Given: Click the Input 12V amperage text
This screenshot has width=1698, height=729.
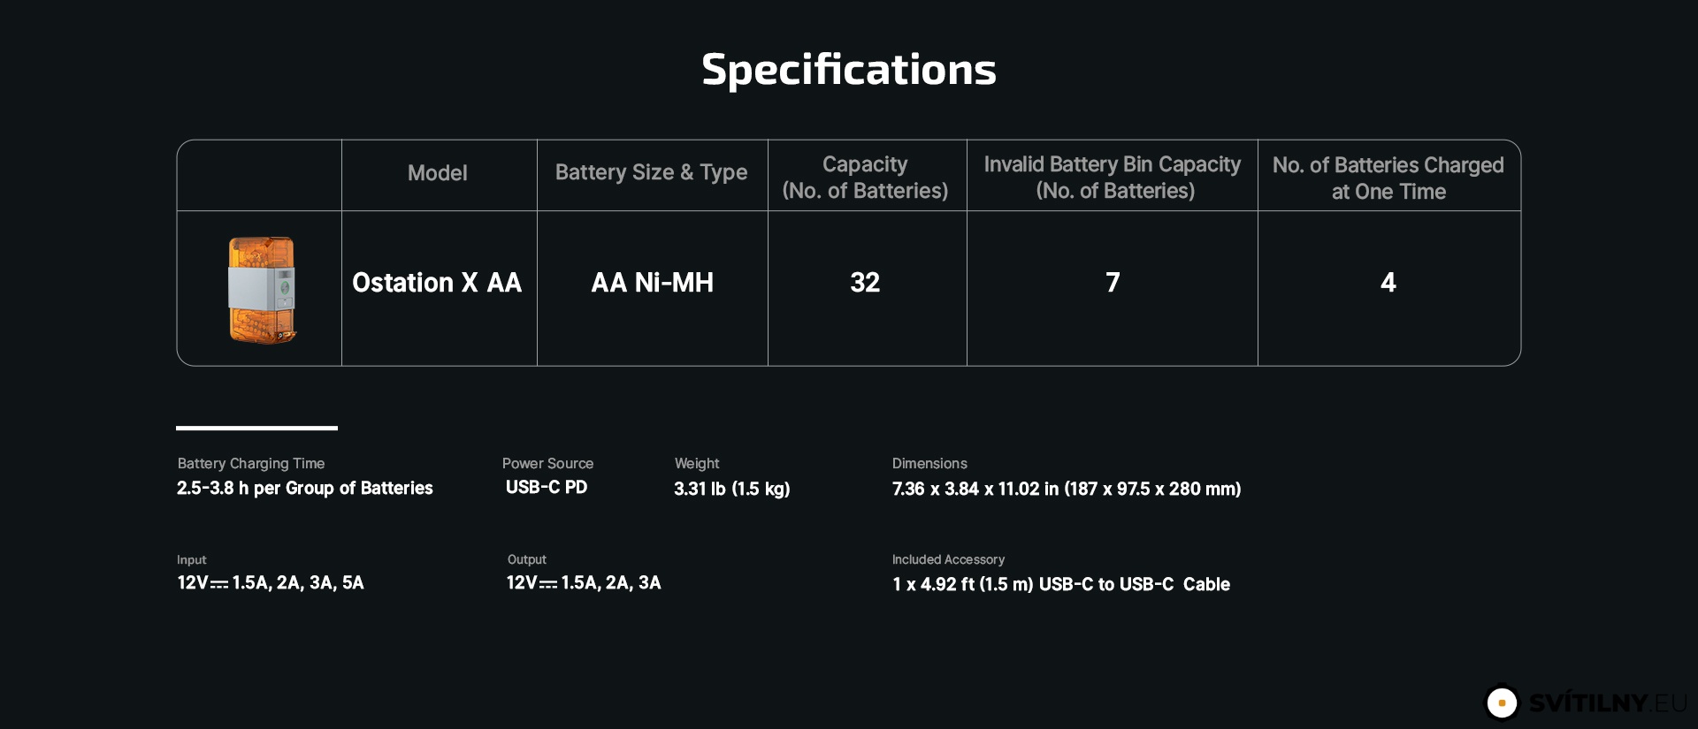Looking at the screenshot, I should (x=271, y=583).
